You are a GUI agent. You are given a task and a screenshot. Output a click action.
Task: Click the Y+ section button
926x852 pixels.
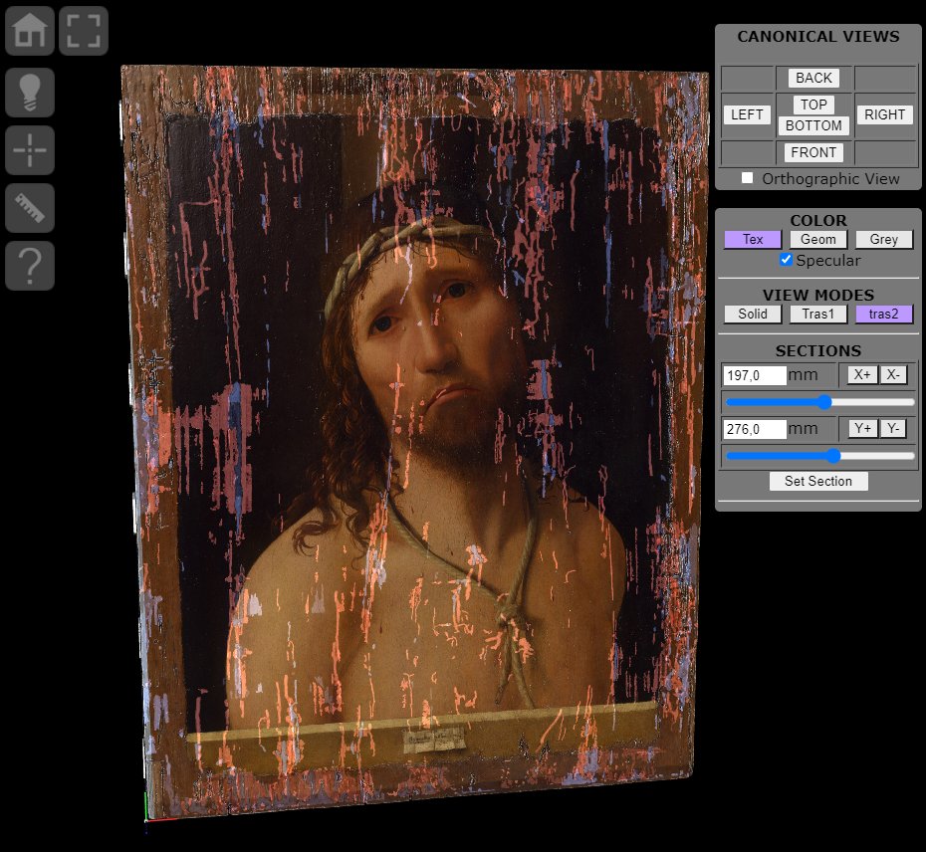point(863,428)
